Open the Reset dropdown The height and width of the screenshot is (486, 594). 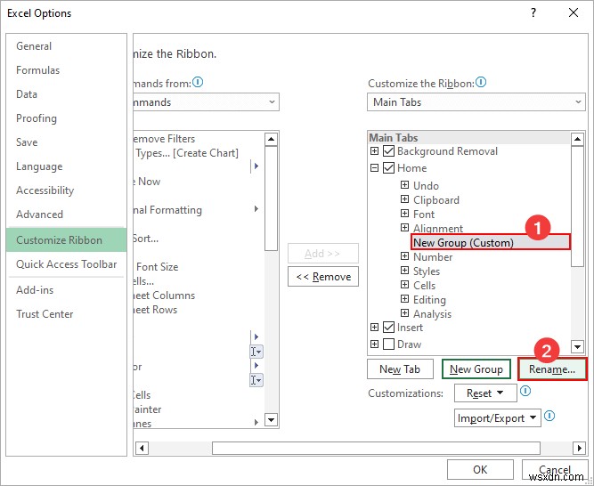(485, 393)
